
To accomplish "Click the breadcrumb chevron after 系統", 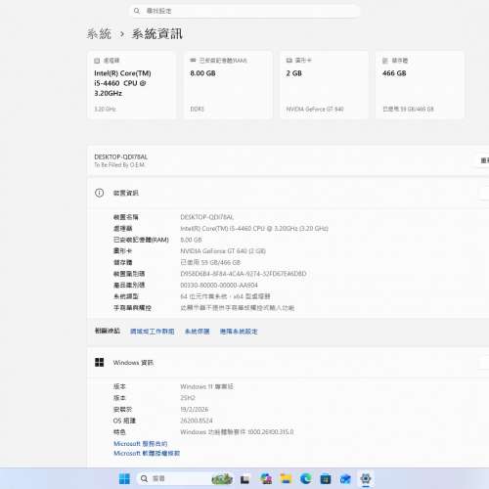I will [x=122, y=34].
